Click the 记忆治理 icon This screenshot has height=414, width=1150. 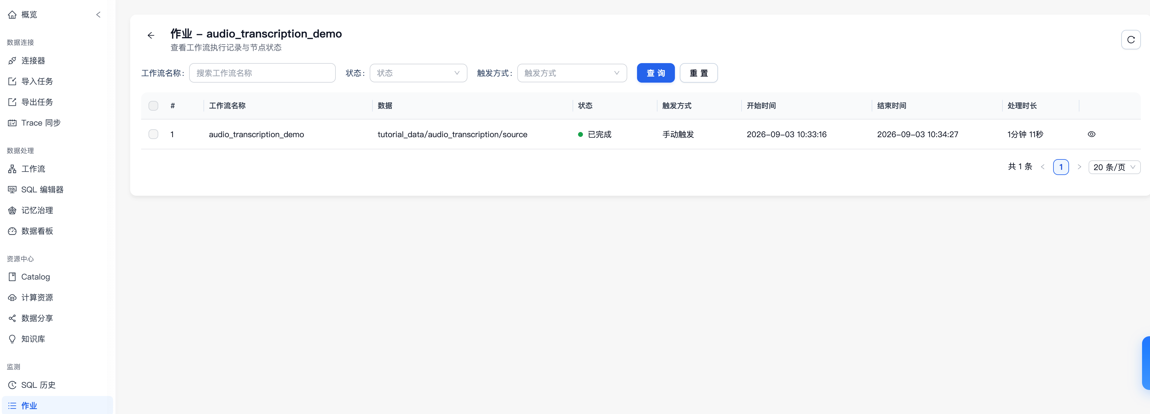click(x=12, y=210)
